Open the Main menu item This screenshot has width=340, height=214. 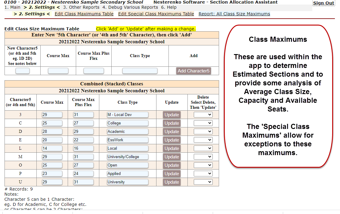click(x=12, y=7)
